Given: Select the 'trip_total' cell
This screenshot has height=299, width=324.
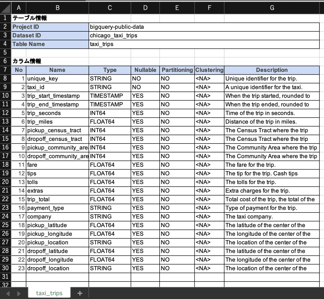Looking at the screenshot, I should tap(58, 199).
